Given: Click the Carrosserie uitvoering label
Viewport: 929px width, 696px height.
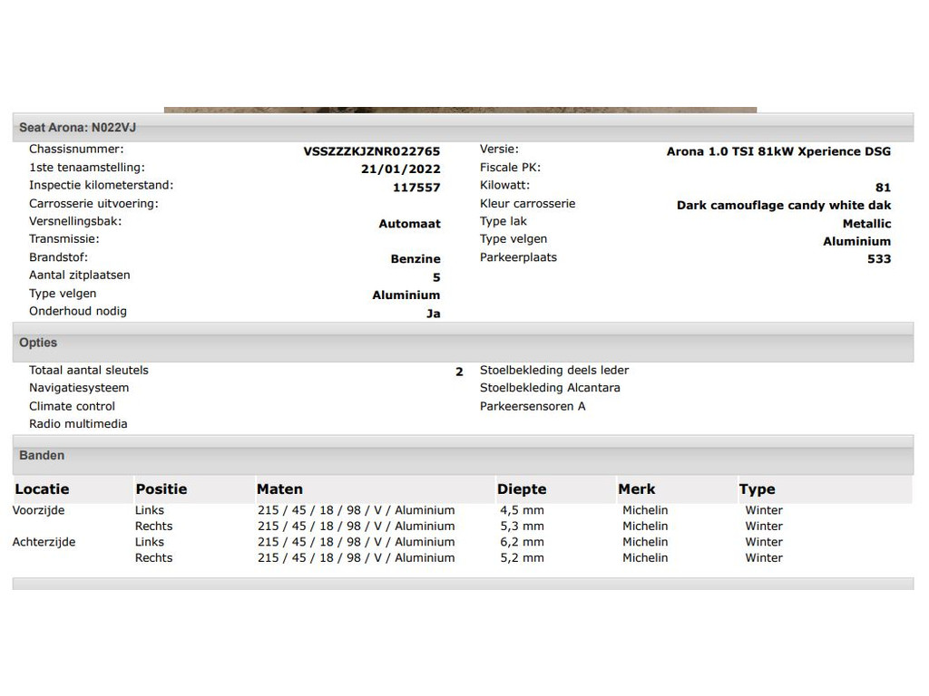Looking at the screenshot, I should click(93, 204).
